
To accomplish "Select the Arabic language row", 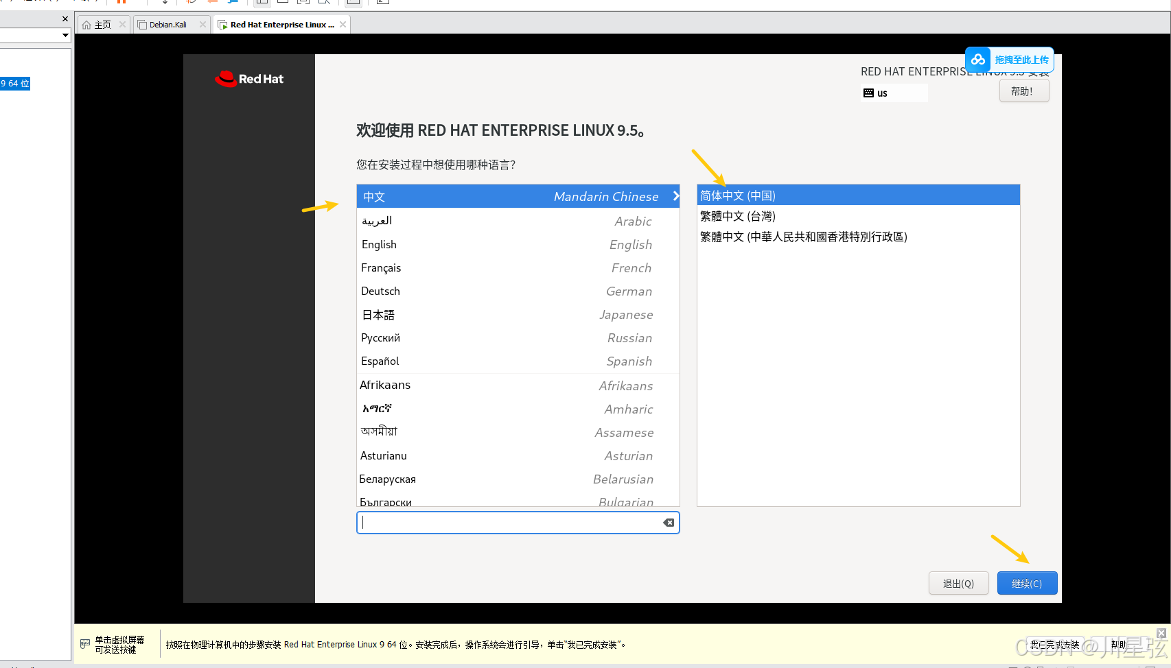I will [x=518, y=221].
